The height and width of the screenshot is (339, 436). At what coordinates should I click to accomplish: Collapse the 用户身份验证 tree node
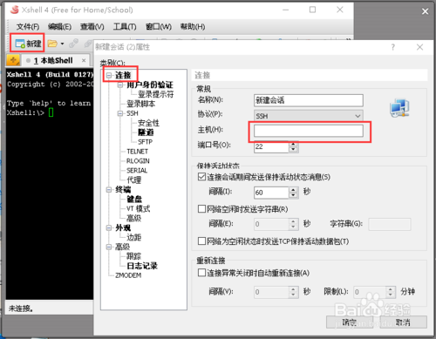(120, 85)
